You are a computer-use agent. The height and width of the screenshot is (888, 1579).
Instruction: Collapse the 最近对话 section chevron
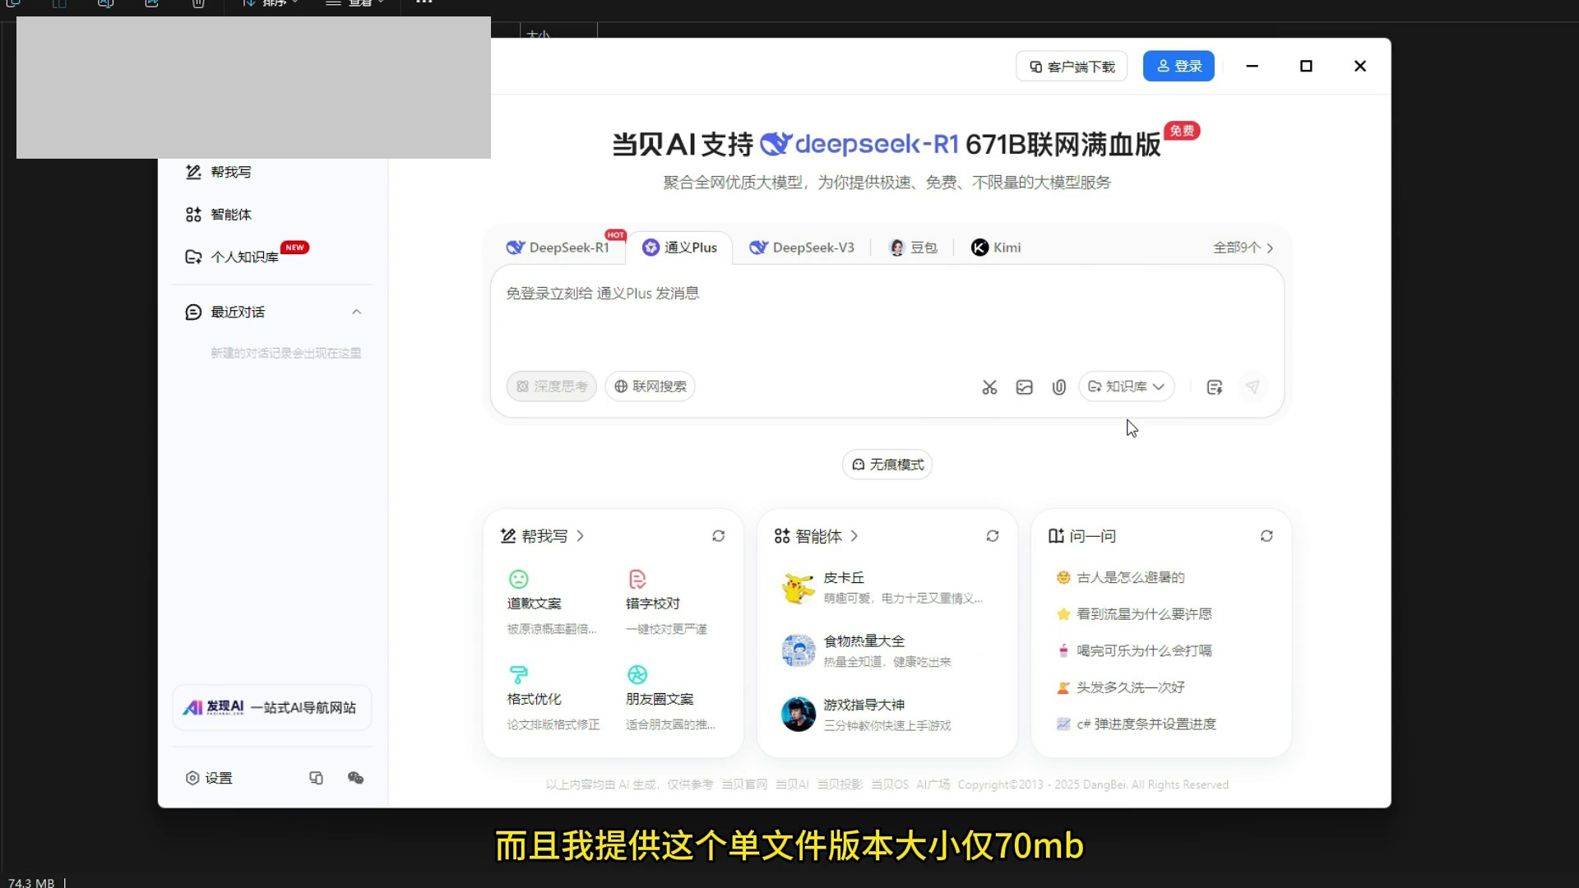pyautogui.click(x=357, y=312)
